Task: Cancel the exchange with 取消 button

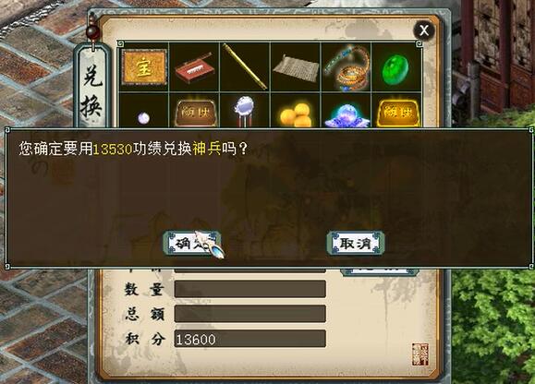Action: point(356,244)
